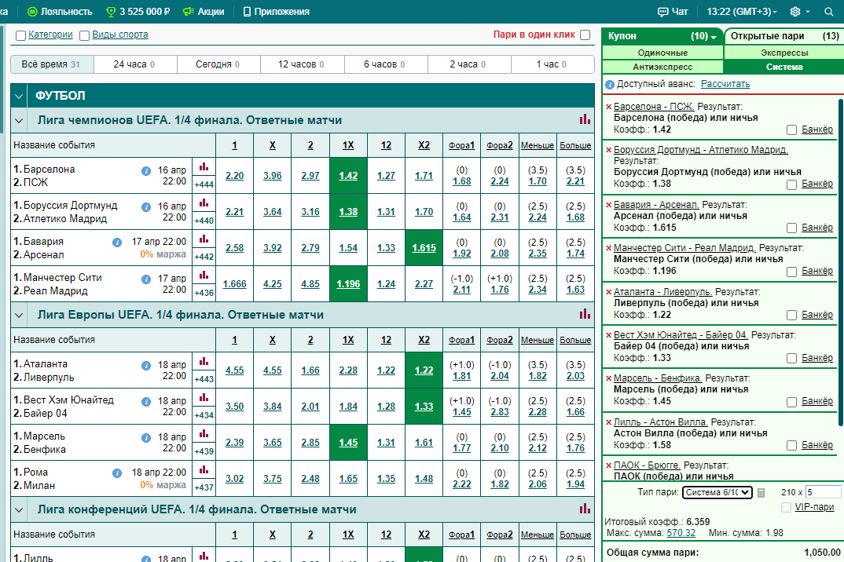
Task: Open the search magnifier icon
Action: (x=829, y=11)
